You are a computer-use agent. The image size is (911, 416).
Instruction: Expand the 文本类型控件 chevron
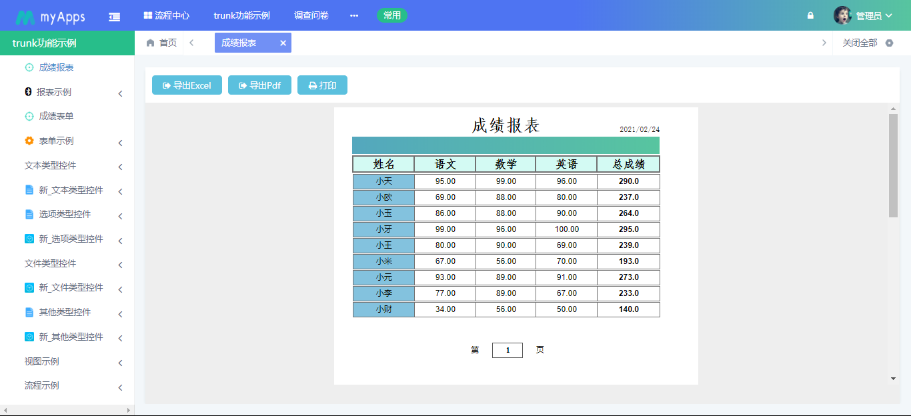pos(121,167)
